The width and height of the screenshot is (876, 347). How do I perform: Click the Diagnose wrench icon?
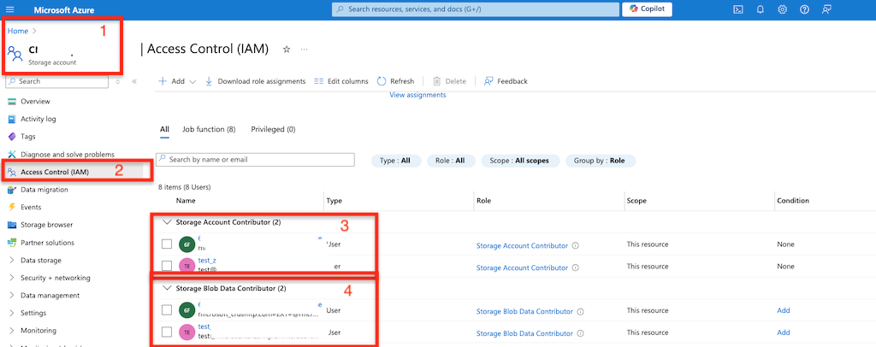(12, 154)
